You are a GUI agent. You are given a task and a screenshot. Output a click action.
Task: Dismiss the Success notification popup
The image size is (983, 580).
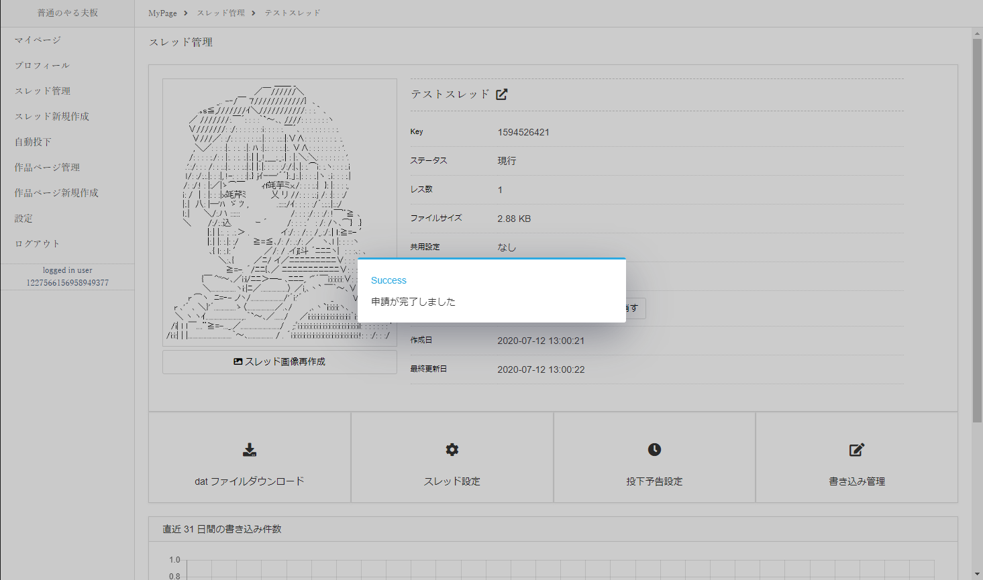(x=492, y=290)
